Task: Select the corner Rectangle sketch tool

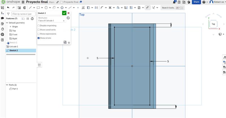Action: [x=38, y=8]
